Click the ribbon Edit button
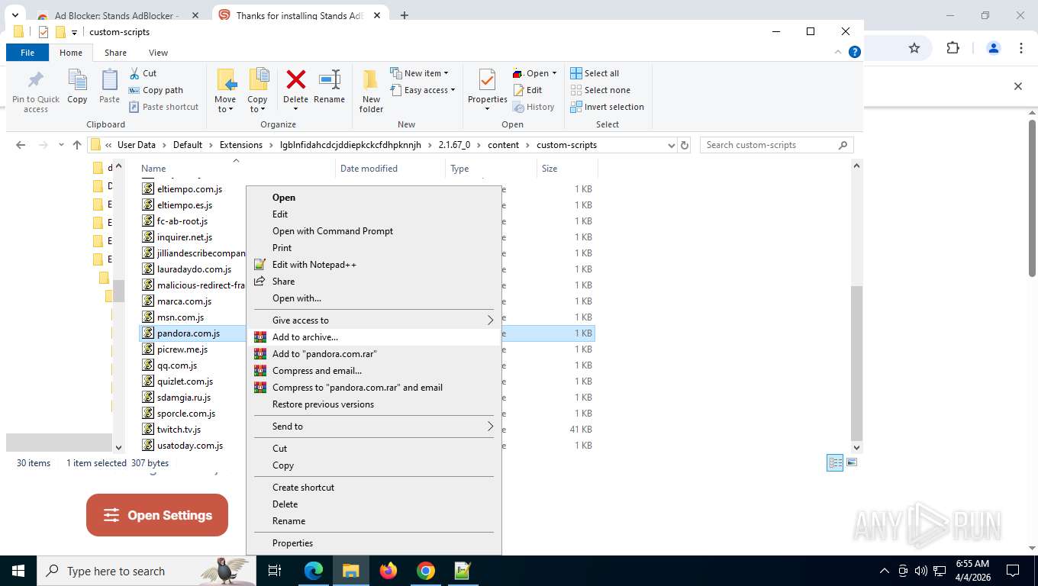This screenshot has width=1038, height=586. (527, 90)
